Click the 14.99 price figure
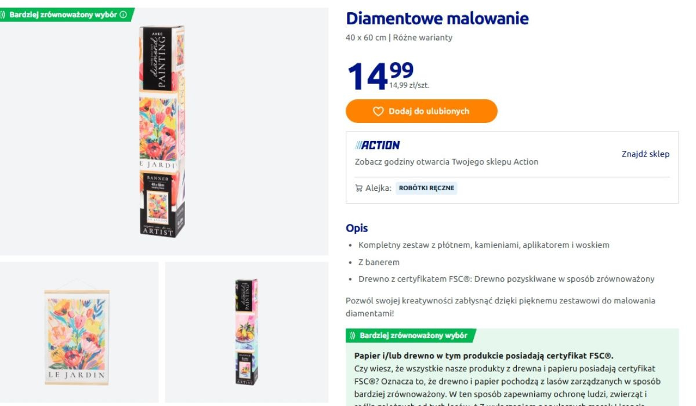Image resolution: width=696 pixels, height=406 pixels. [x=380, y=75]
